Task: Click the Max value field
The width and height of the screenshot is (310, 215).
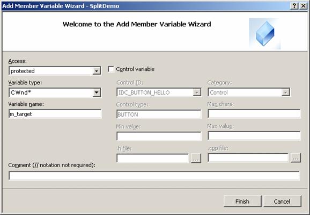Action: pos(254,136)
